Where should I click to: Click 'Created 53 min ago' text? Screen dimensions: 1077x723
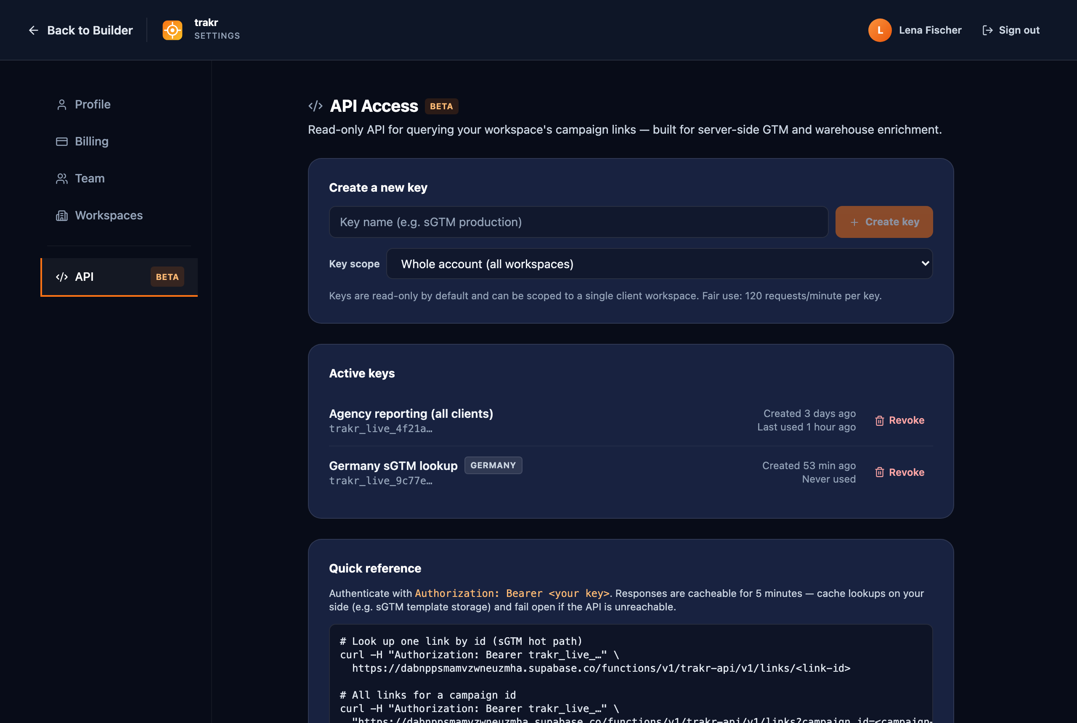809,466
